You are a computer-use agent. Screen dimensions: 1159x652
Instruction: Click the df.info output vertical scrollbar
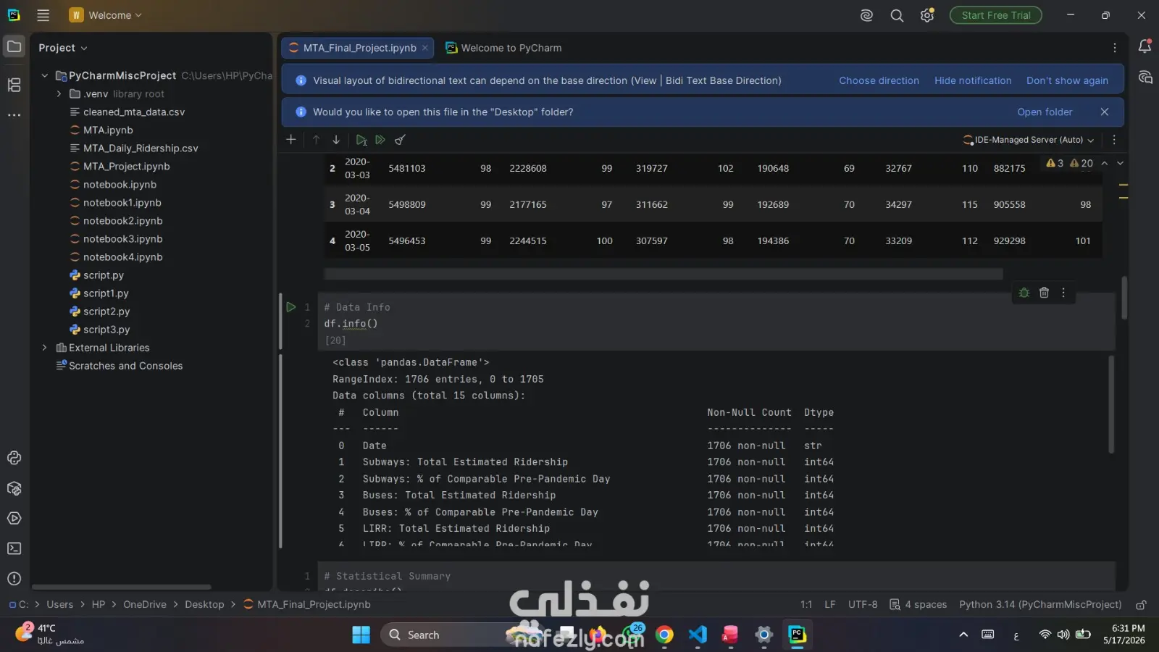click(x=1111, y=404)
